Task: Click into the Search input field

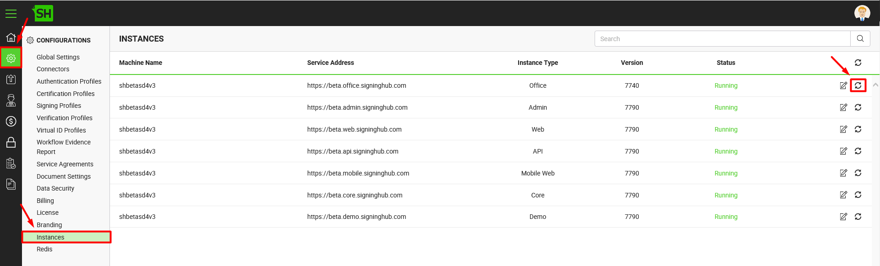Action: tap(722, 39)
